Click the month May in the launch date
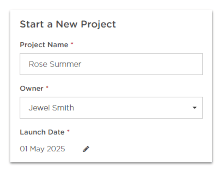224x175 pixels. click(x=37, y=149)
